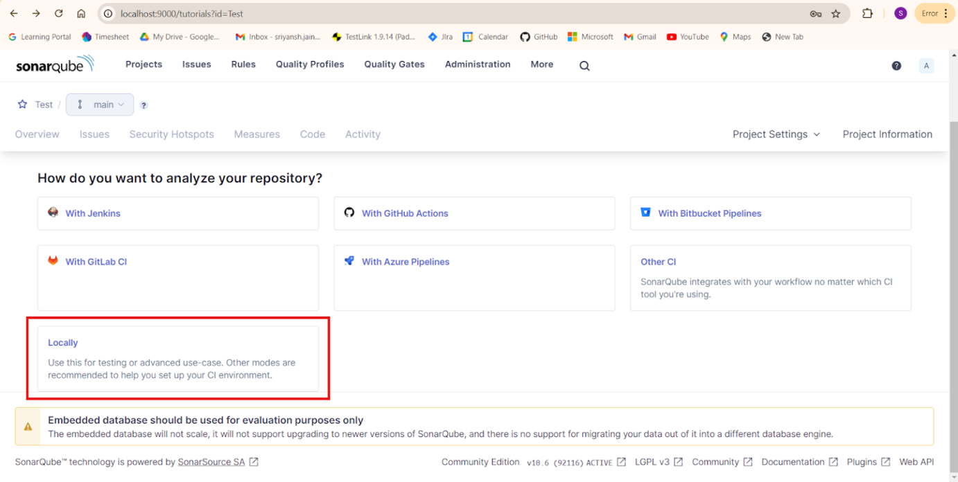Switch to the Measures tab
The width and height of the screenshot is (958, 482).
pyautogui.click(x=256, y=134)
